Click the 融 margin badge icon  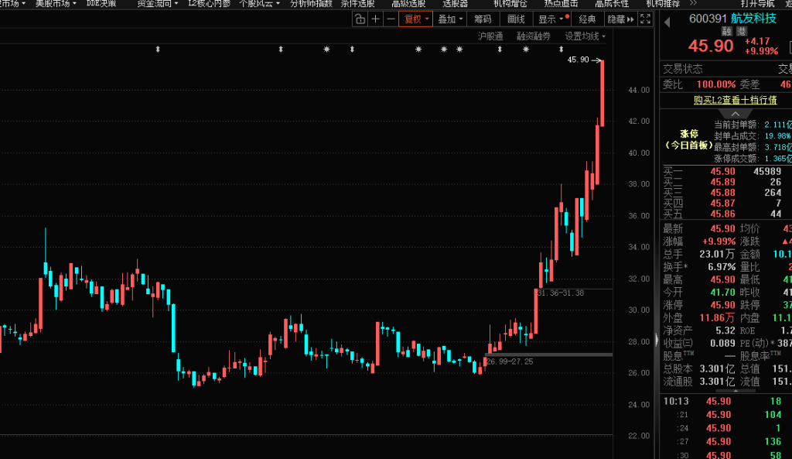point(726,32)
